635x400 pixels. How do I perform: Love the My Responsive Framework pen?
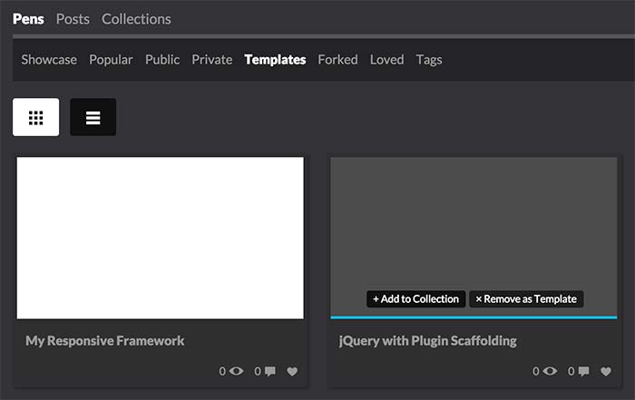(x=292, y=371)
